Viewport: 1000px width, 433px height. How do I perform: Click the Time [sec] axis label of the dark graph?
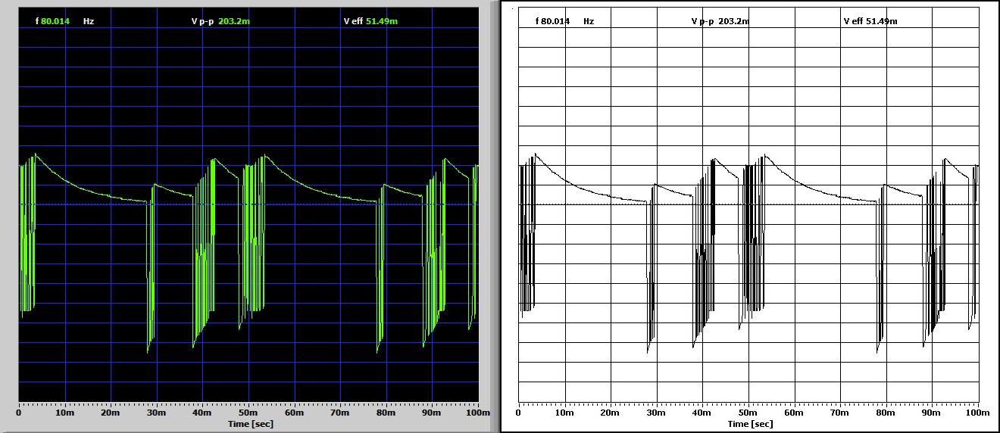[251, 424]
